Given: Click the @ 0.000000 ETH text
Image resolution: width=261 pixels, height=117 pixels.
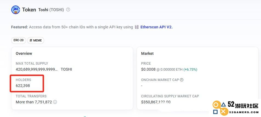Looking at the screenshot, I should (169, 70).
